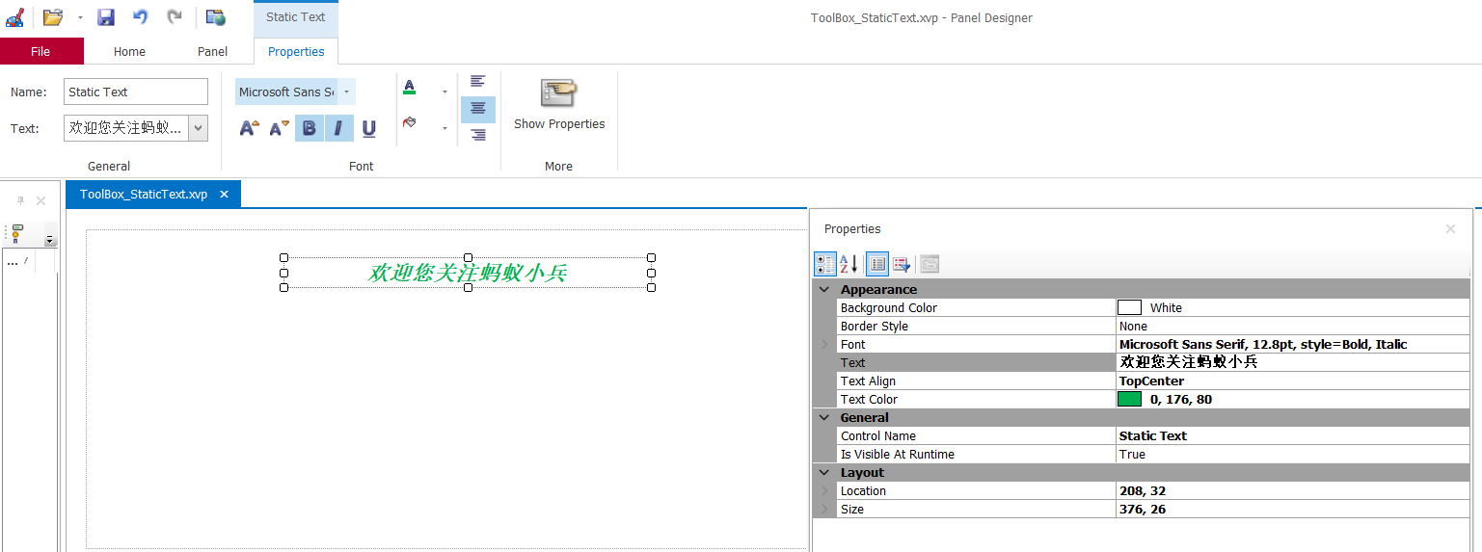Select the Static Text contextual tab header

click(x=296, y=17)
